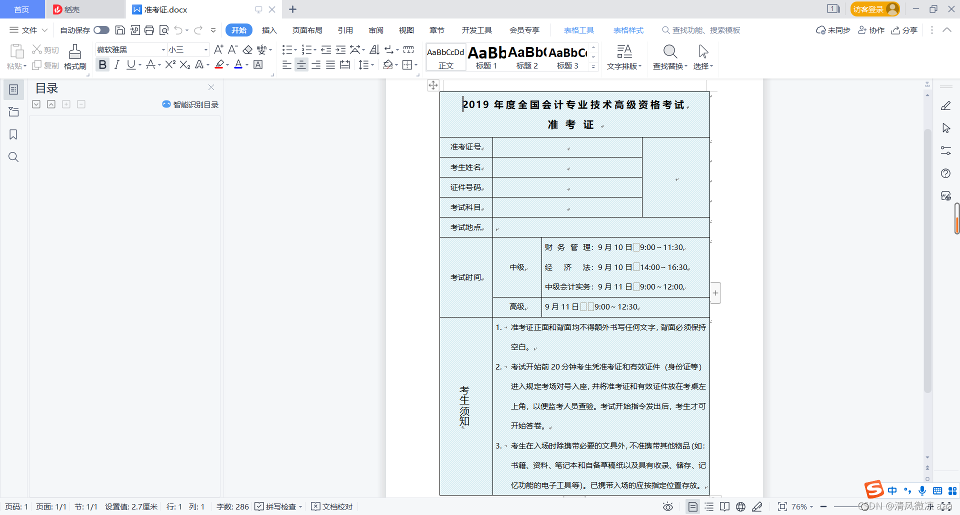The image size is (960, 515).
Task: Apply underline to text
Action: click(131, 64)
